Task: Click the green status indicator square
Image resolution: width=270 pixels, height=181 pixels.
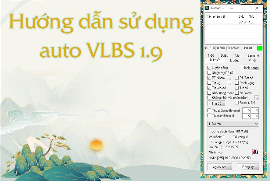Action: tap(259, 48)
